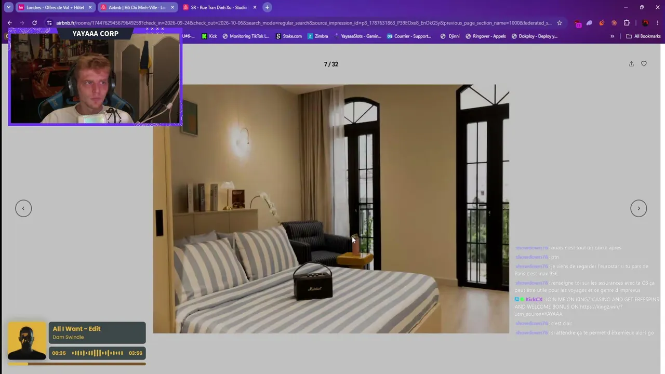Open the Ringover - Appels bookmark
The height and width of the screenshot is (374, 665).
pyautogui.click(x=485, y=36)
